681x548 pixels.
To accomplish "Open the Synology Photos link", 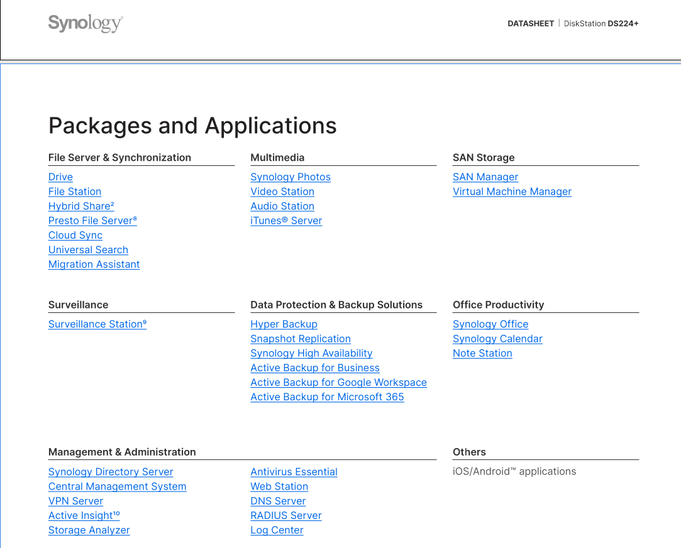I will 291,177.
